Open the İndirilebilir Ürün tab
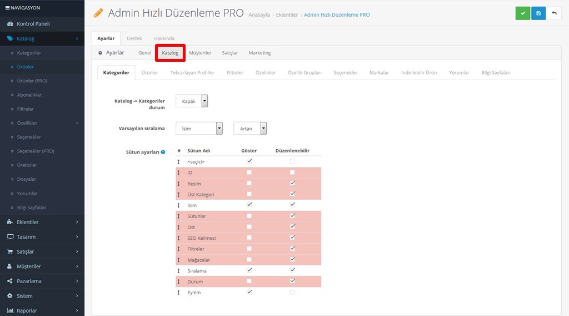 419,73
